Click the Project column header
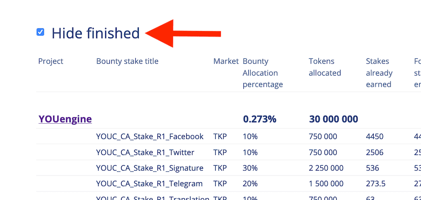 pos(51,61)
